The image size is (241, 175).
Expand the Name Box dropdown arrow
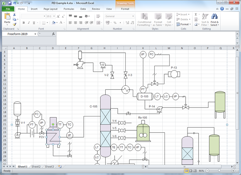[x=35, y=34]
